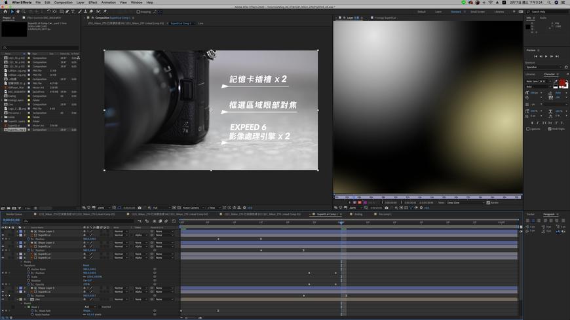Select the Hand tool

(x=18, y=12)
